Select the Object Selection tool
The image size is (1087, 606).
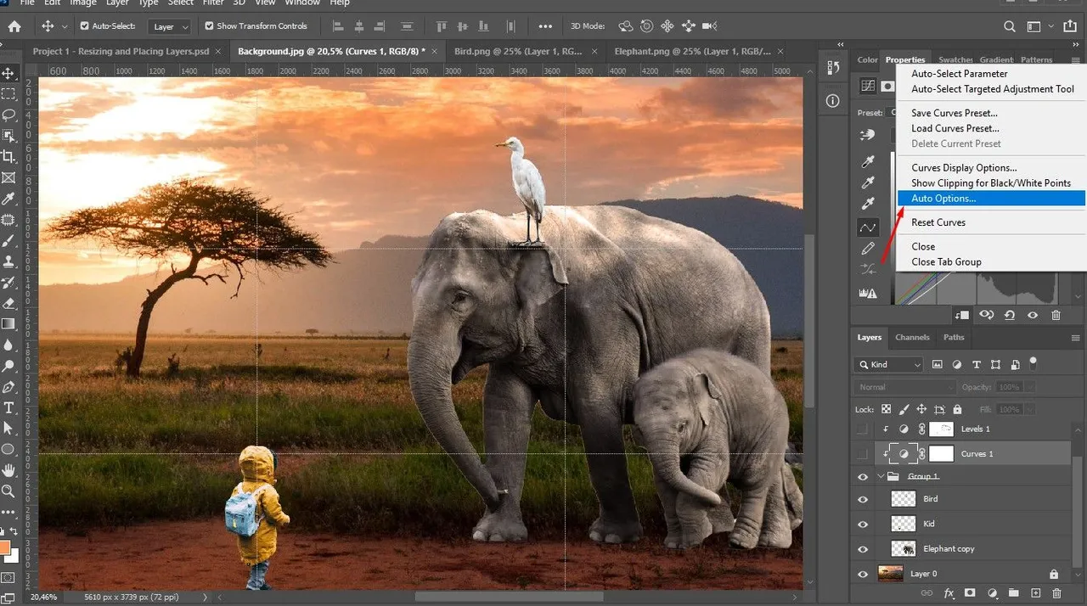pyautogui.click(x=9, y=136)
